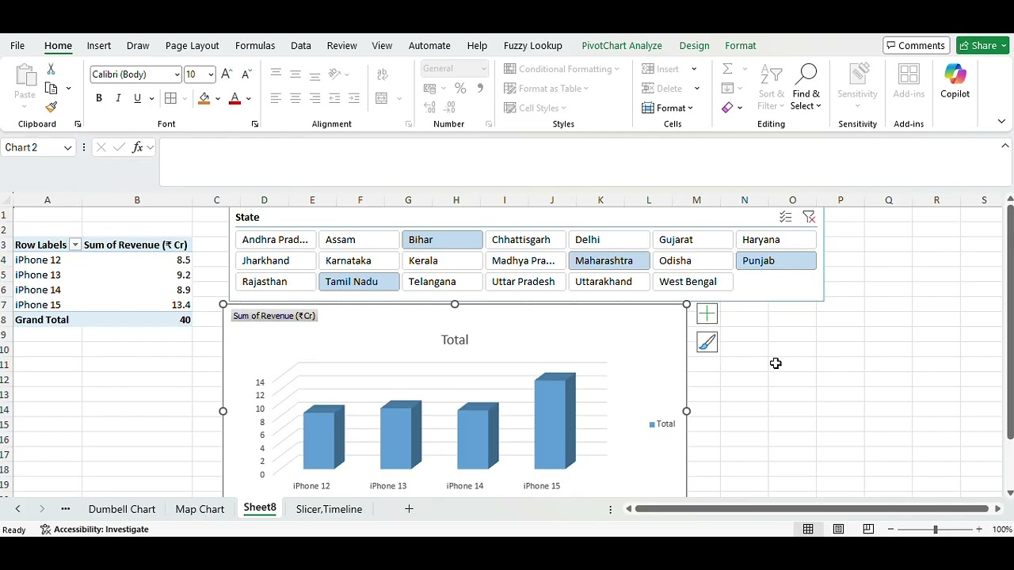
Task: Open the Find & Select dropdown
Action: pyautogui.click(x=806, y=89)
